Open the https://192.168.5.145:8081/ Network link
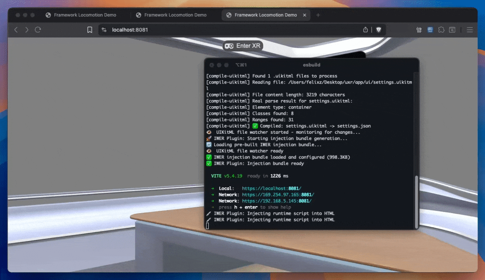 (276, 201)
